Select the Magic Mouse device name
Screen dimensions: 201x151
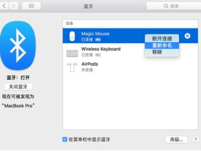95,34
